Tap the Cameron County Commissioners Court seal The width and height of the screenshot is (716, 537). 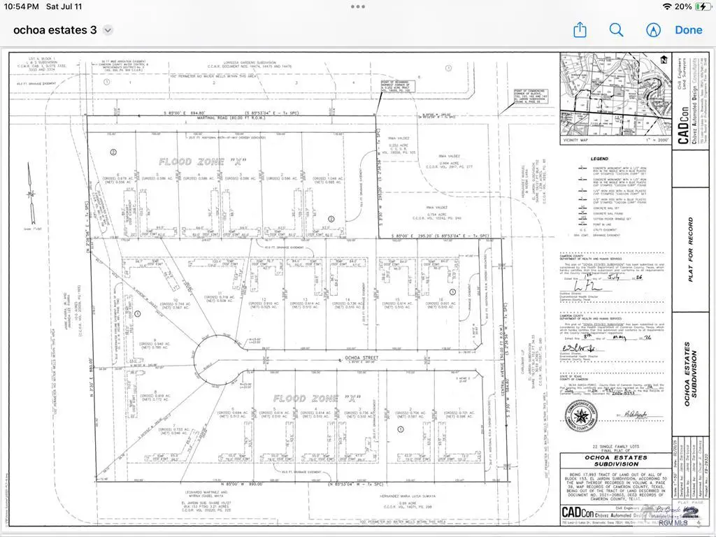[x=581, y=417]
